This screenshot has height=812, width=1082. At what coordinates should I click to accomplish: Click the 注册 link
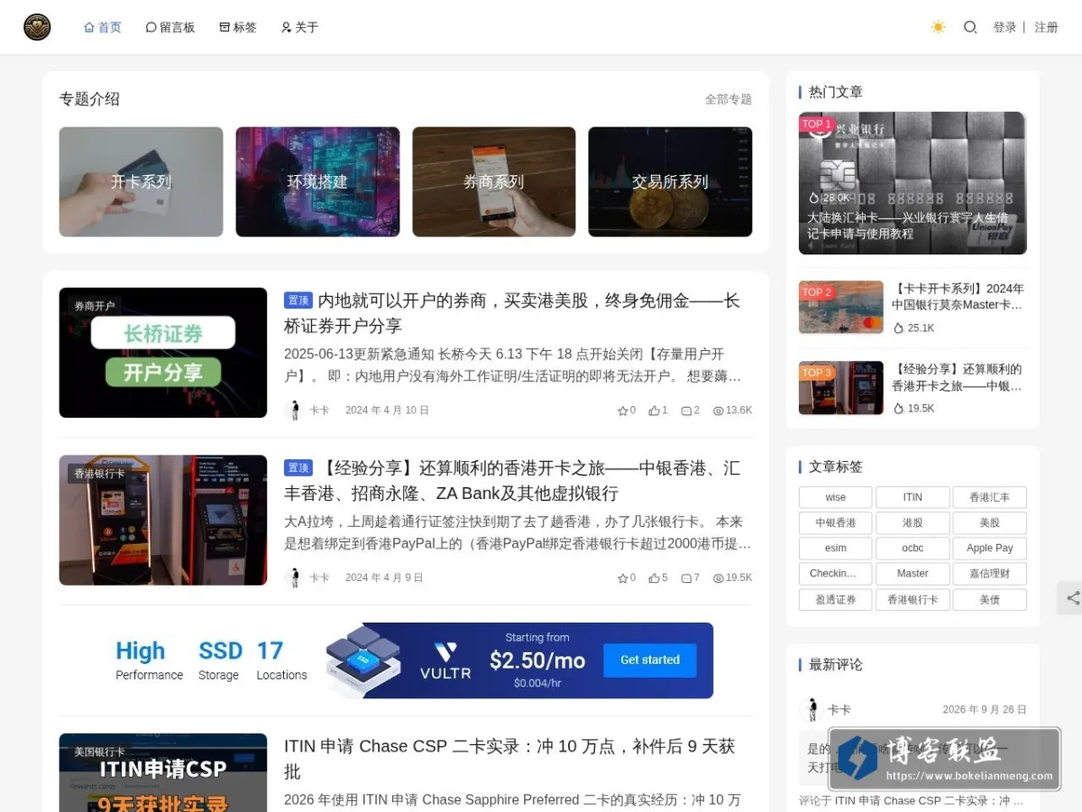1046,27
